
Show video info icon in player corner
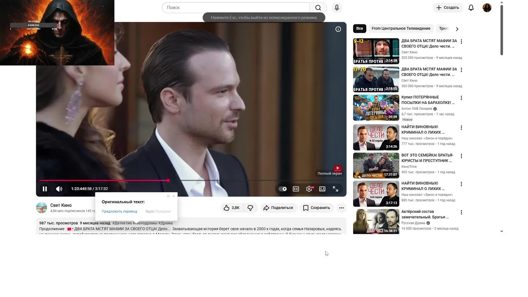[338, 29]
